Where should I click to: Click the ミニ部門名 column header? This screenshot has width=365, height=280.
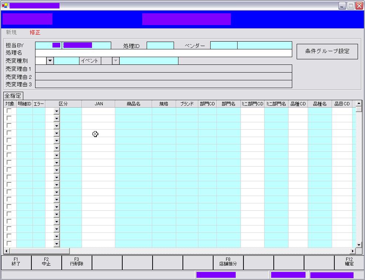click(276, 104)
